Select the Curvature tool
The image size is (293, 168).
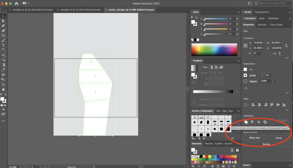coord(3,31)
